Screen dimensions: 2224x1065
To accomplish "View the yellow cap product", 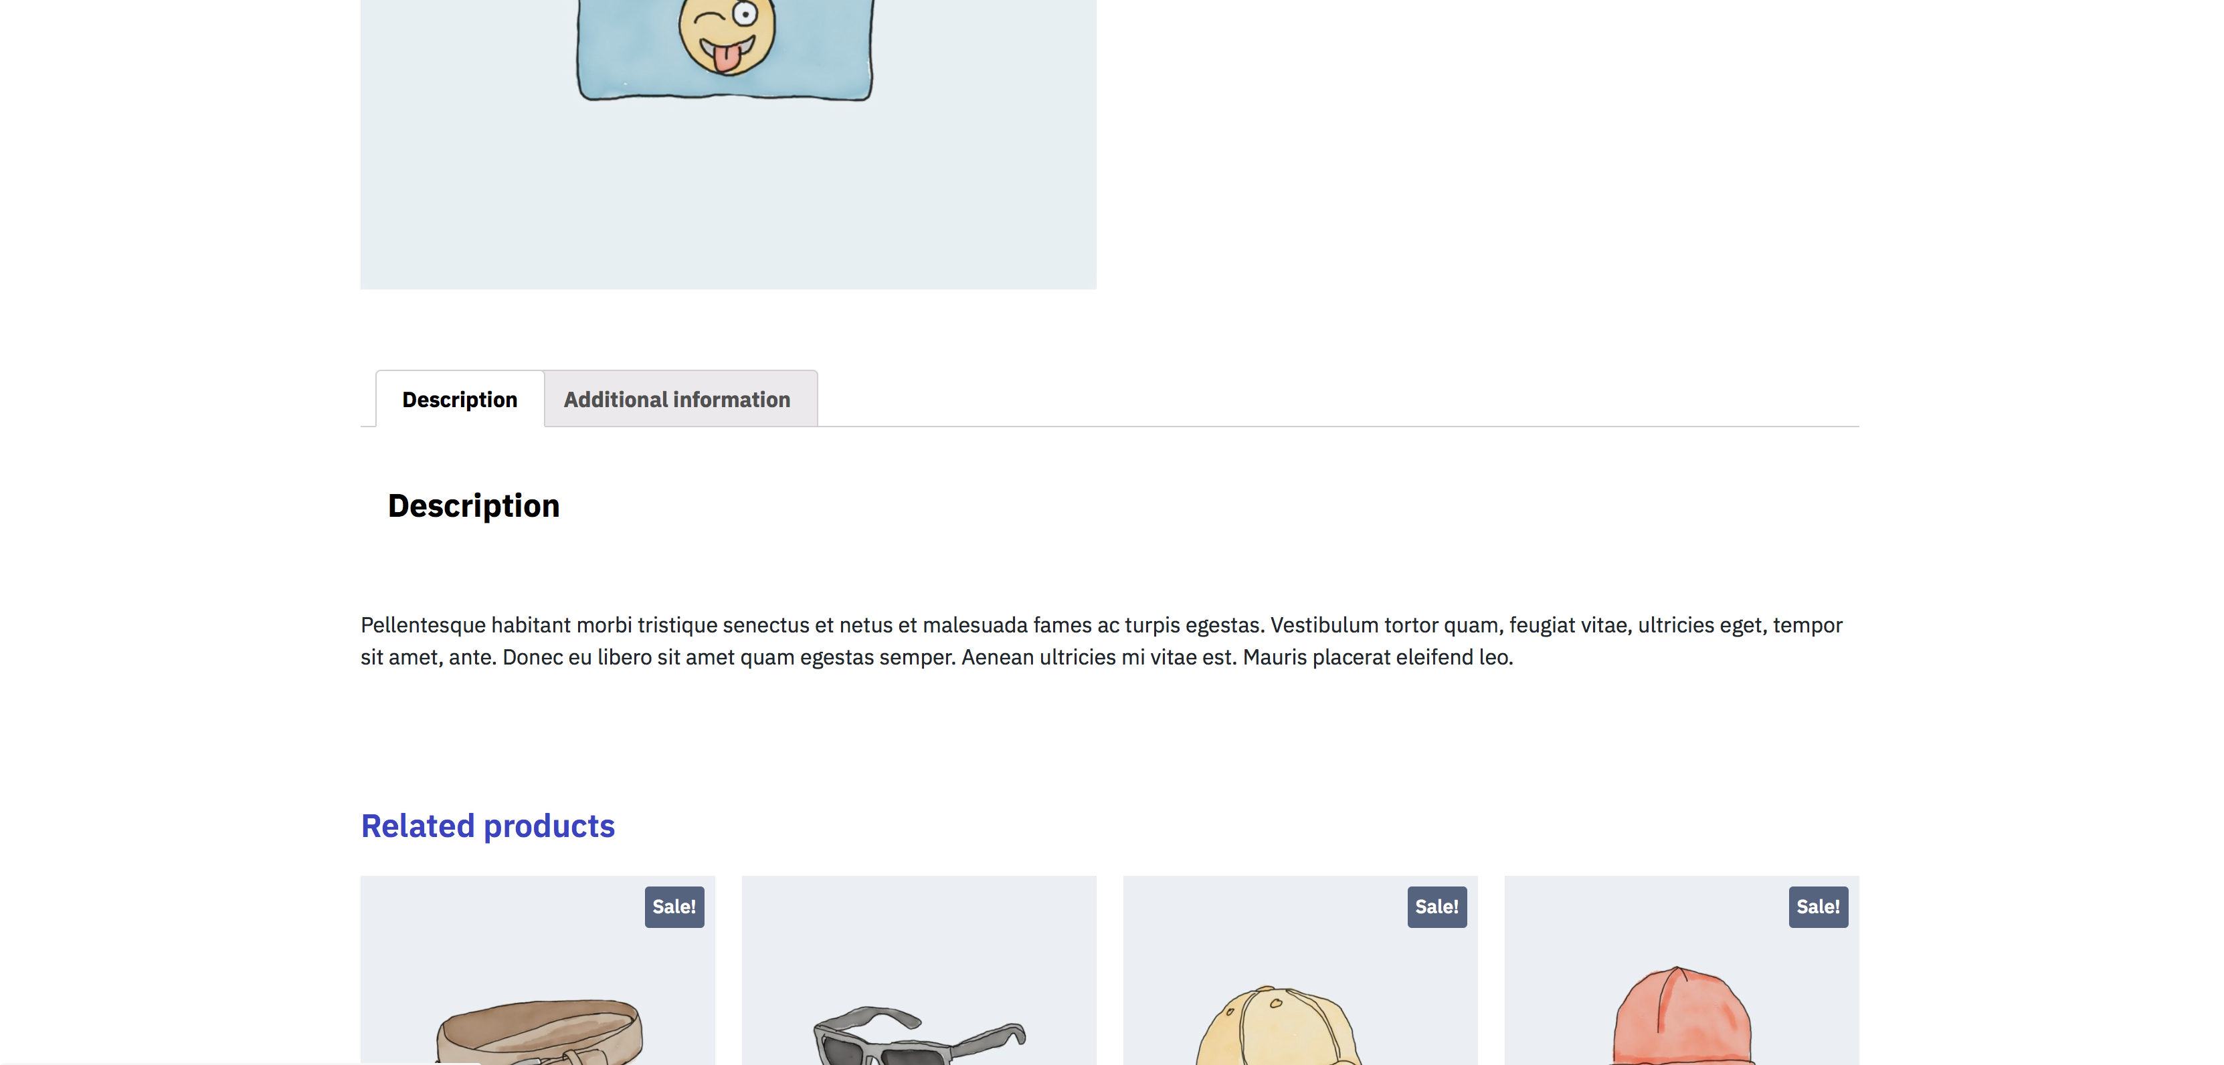I will pos(1300,971).
